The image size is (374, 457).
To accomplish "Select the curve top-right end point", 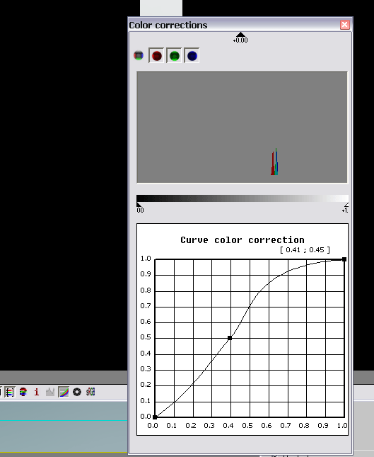I will (344, 259).
